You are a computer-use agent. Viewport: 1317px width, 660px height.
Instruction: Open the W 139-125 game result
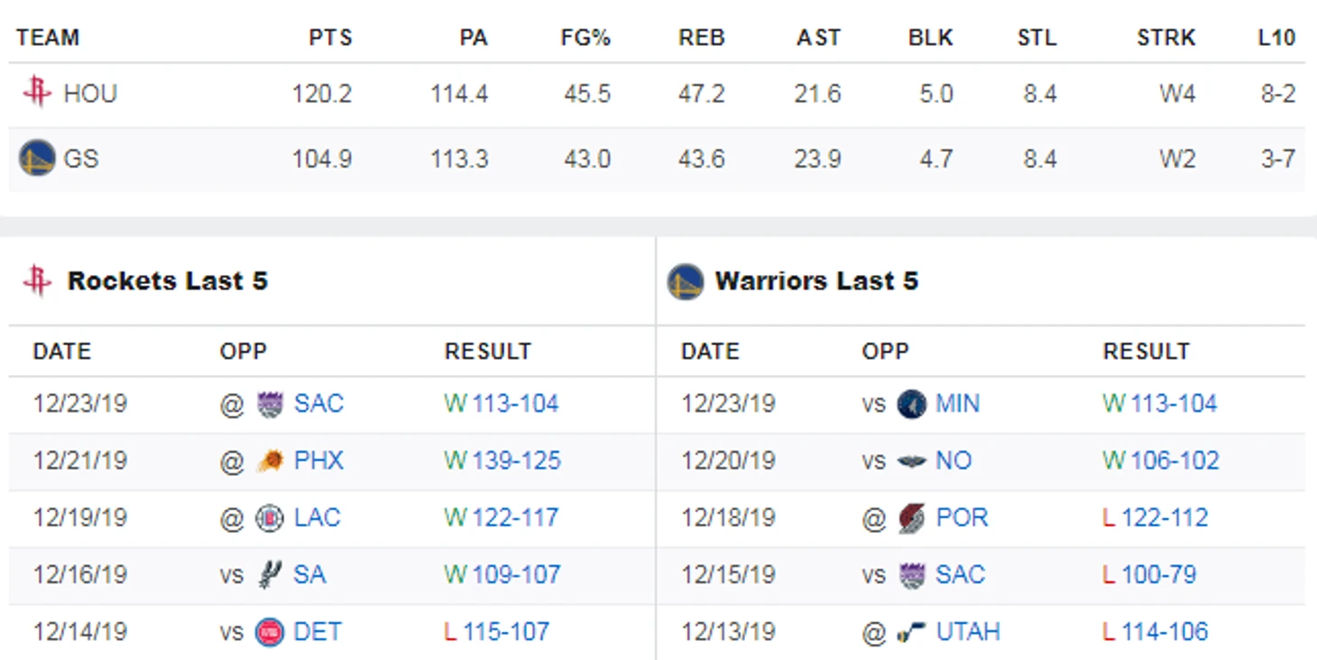502,461
